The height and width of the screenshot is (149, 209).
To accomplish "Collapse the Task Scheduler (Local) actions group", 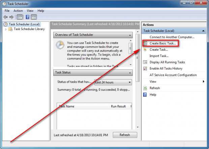I will tap(203, 31).
